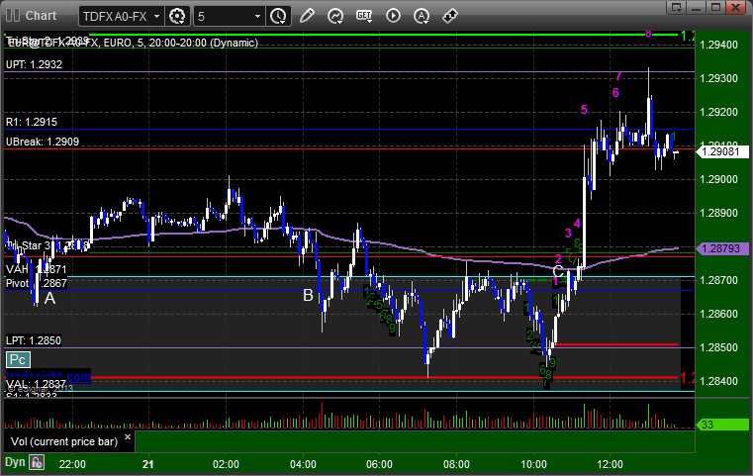753x476 pixels.
Task: Click the green volume value marker 33
Action: pos(722,425)
